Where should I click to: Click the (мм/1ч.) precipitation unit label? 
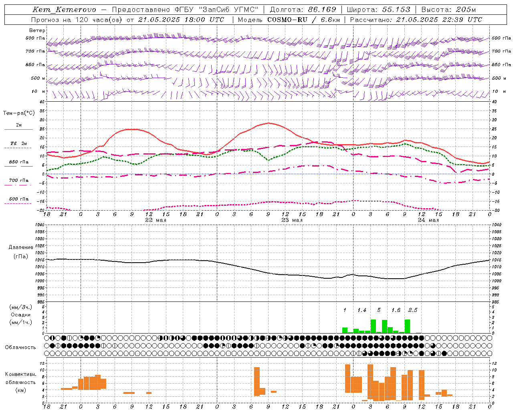coord(21,322)
